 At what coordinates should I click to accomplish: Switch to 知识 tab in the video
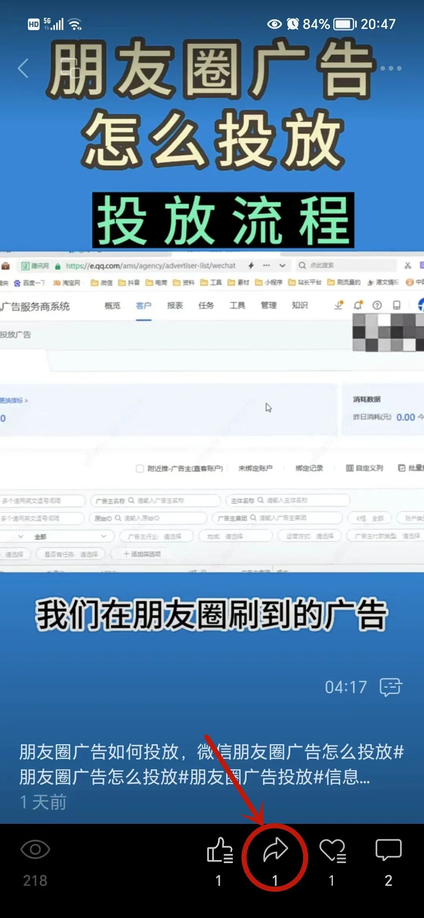pyautogui.click(x=300, y=306)
